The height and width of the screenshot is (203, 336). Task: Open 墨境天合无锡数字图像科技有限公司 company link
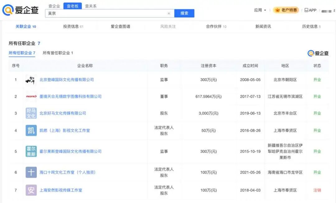(71, 96)
